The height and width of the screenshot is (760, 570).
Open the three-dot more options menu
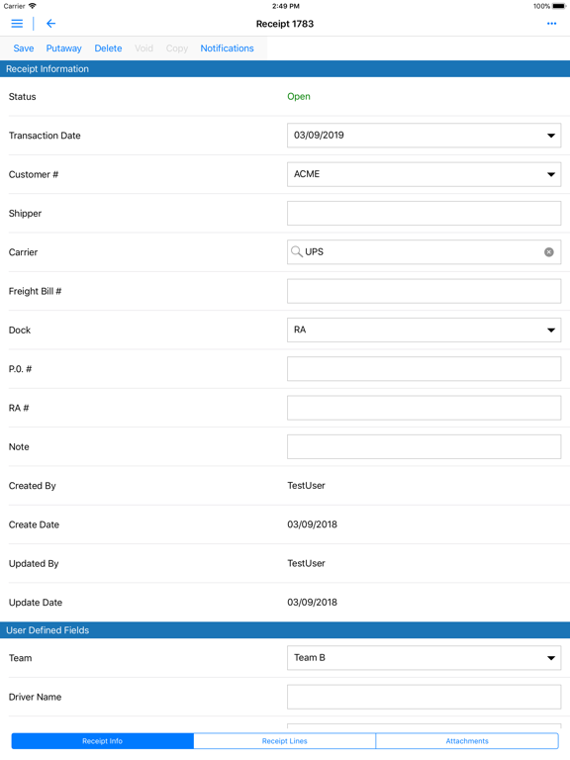point(551,24)
